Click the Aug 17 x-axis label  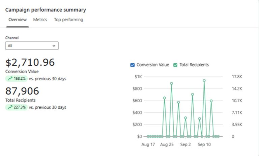point(148,145)
